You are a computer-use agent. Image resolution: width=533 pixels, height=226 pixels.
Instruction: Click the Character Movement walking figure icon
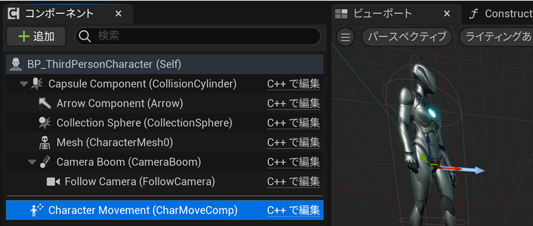(x=36, y=210)
